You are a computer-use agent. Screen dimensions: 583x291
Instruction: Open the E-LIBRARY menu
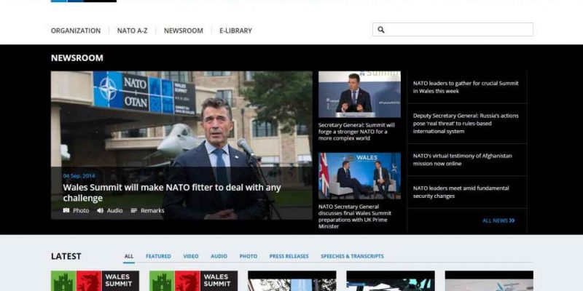coord(235,31)
